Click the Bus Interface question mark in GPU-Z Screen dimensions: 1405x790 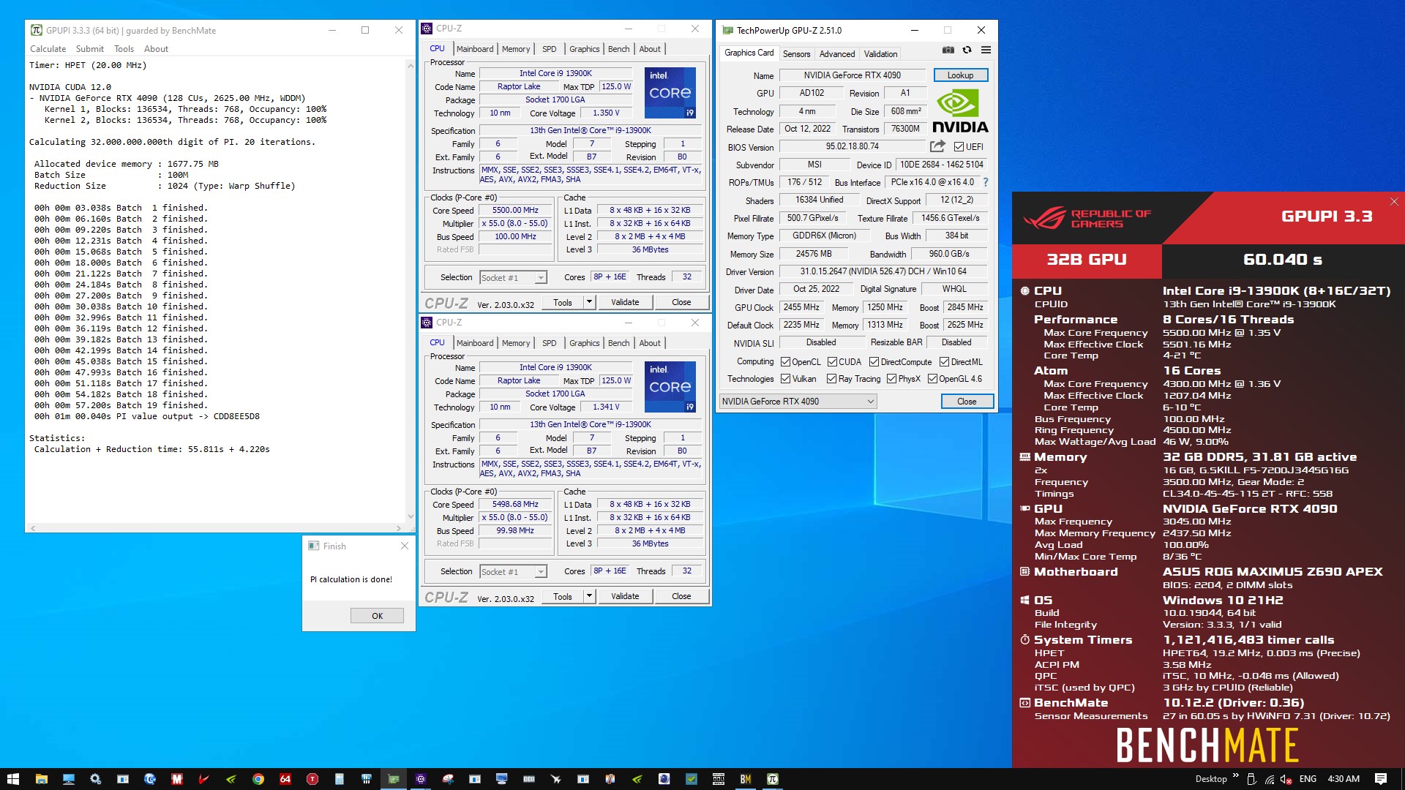click(985, 182)
